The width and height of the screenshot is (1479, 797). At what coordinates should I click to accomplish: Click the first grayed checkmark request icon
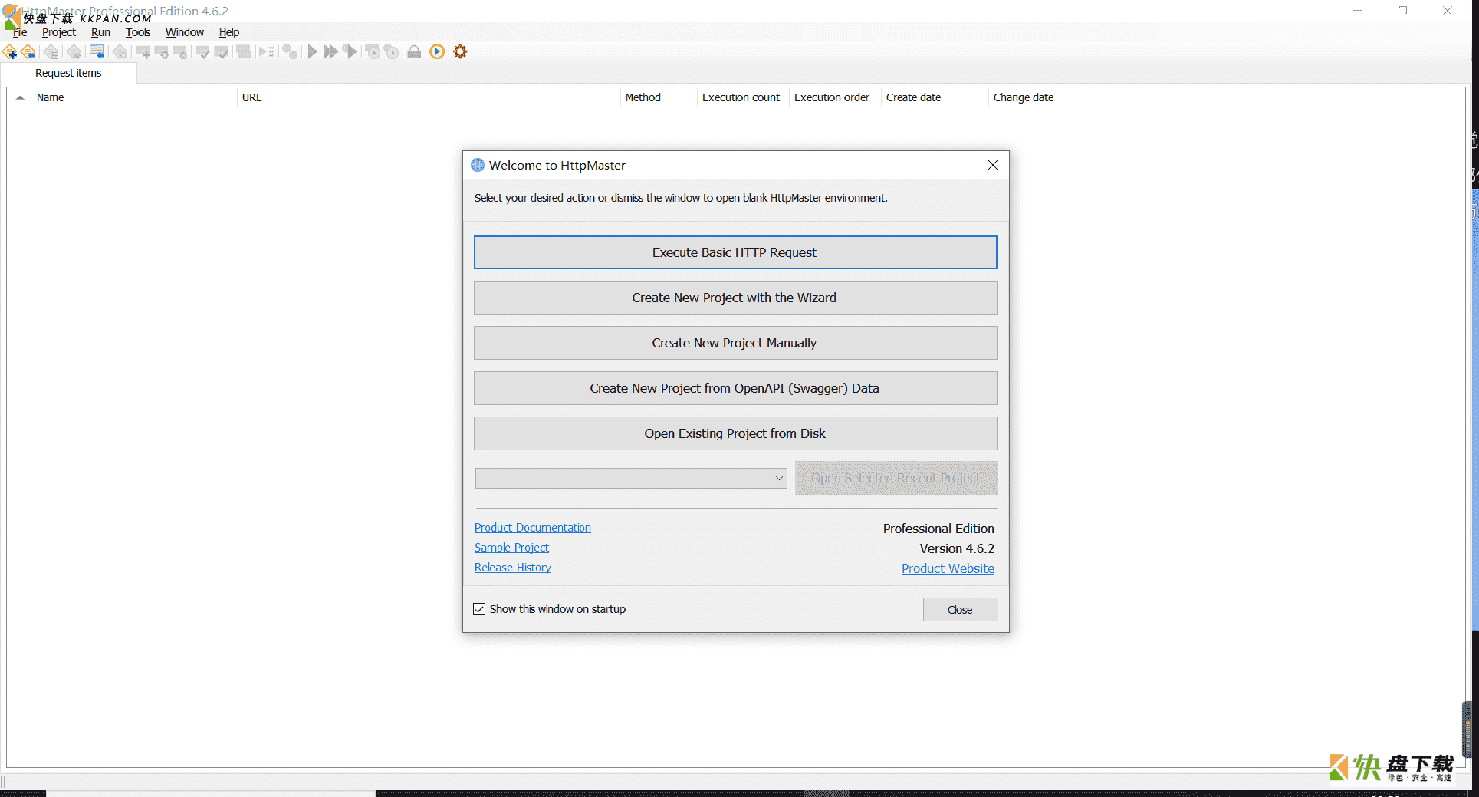coord(203,52)
